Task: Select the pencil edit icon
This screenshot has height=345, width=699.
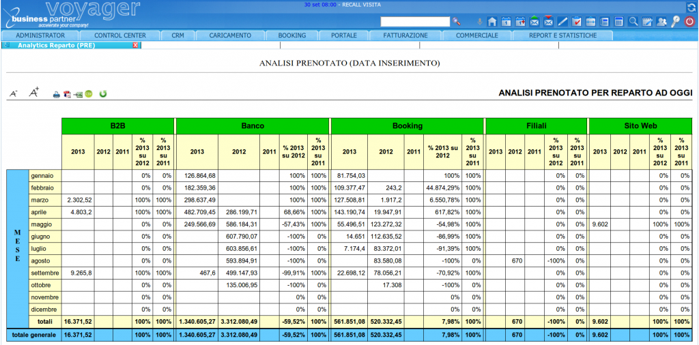Action: (x=562, y=21)
